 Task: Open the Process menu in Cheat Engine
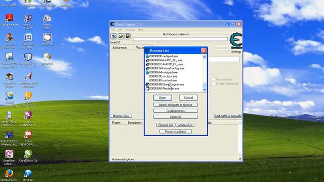click(x=130, y=30)
